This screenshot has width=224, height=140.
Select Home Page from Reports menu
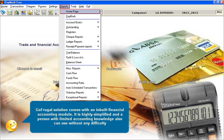(80, 11)
